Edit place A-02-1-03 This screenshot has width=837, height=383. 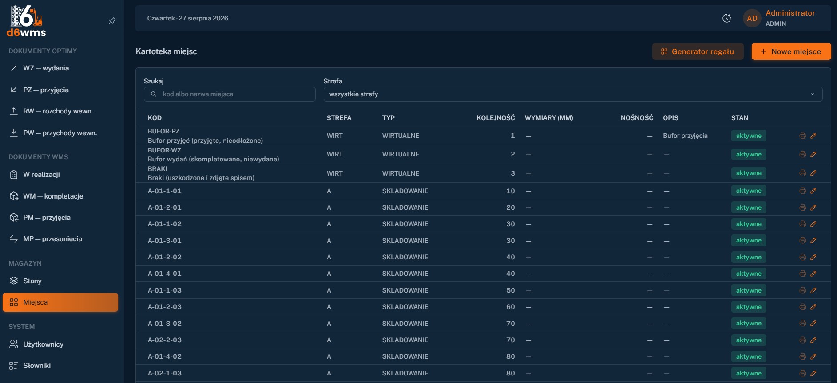[813, 373]
